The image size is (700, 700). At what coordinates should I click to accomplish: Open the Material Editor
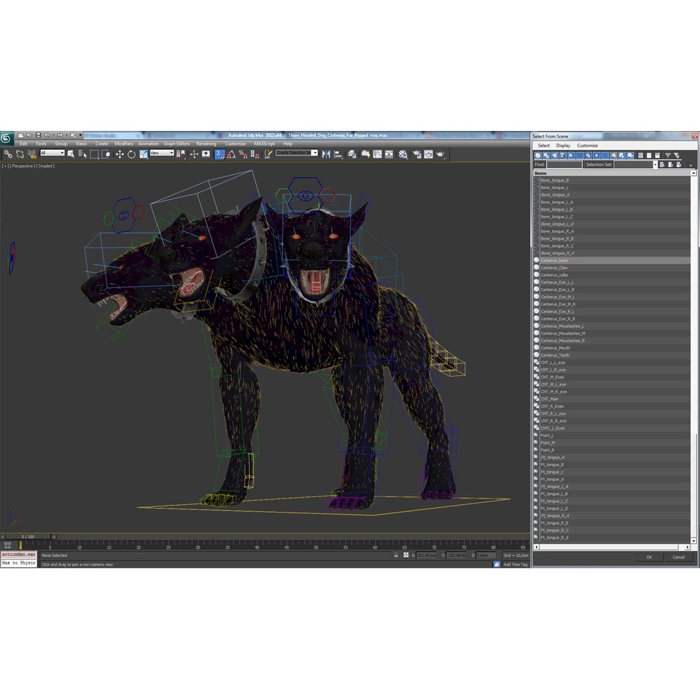coord(402,154)
